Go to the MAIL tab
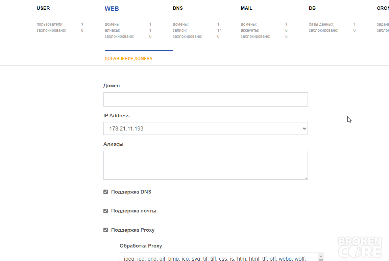This screenshot has width=389, height=261. (x=246, y=8)
